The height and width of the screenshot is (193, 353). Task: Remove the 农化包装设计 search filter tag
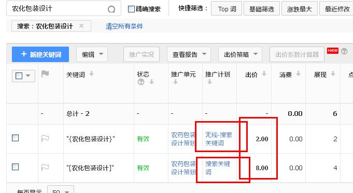point(81,26)
